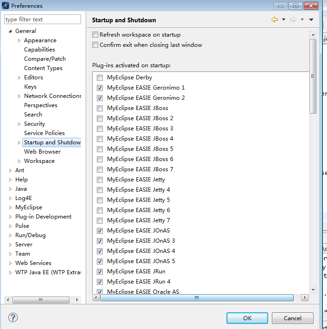The width and height of the screenshot is (327, 329).
Task: Expand the Appearance tree node
Action: tap(19, 40)
